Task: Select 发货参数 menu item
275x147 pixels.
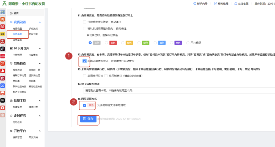Action: tap(17, 34)
